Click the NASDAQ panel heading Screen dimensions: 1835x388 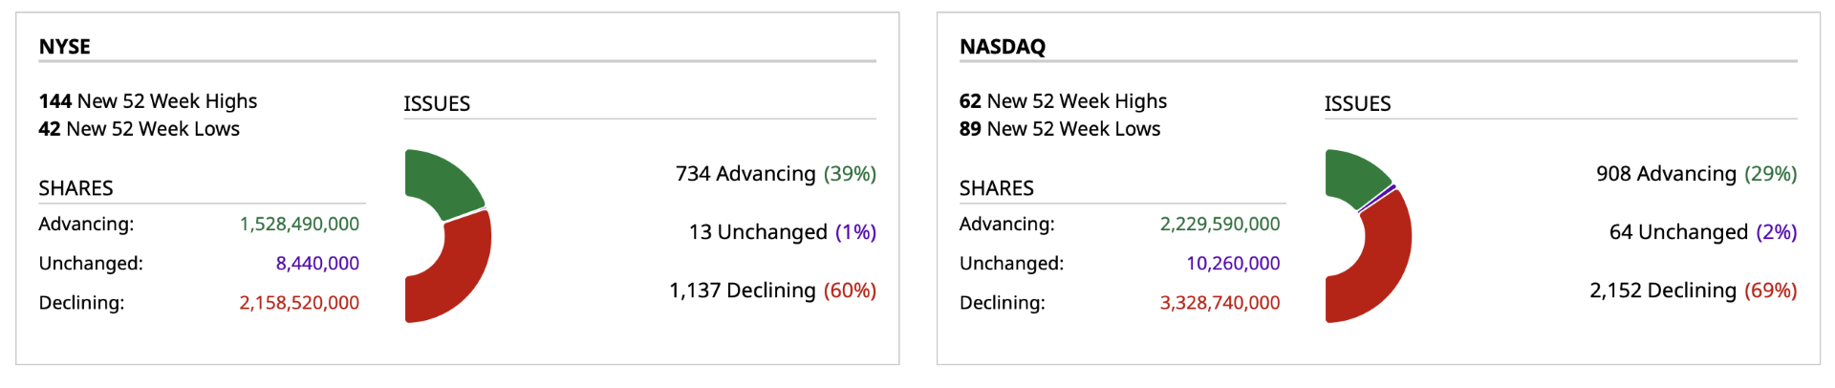click(x=1002, y=46)
